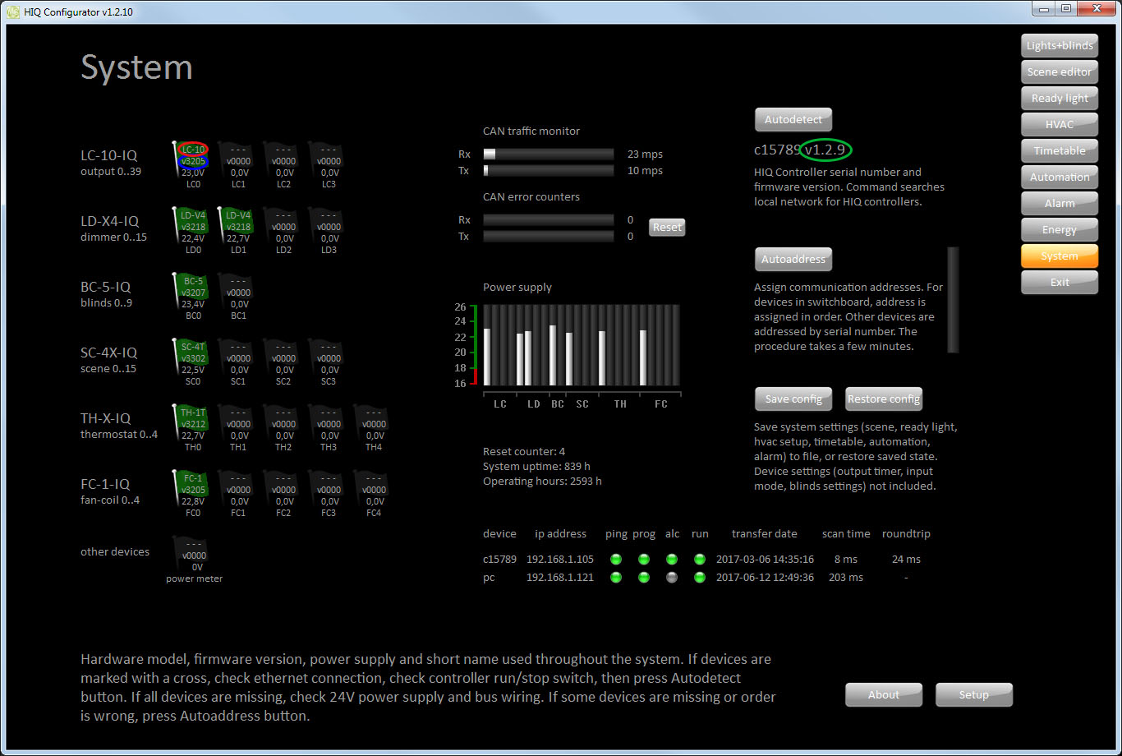Click the c15789 ping status LED
This screenshot has width=1122, height=756.
tap(616, 560)
